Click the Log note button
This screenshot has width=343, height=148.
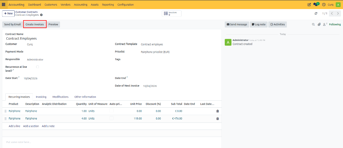259,24
